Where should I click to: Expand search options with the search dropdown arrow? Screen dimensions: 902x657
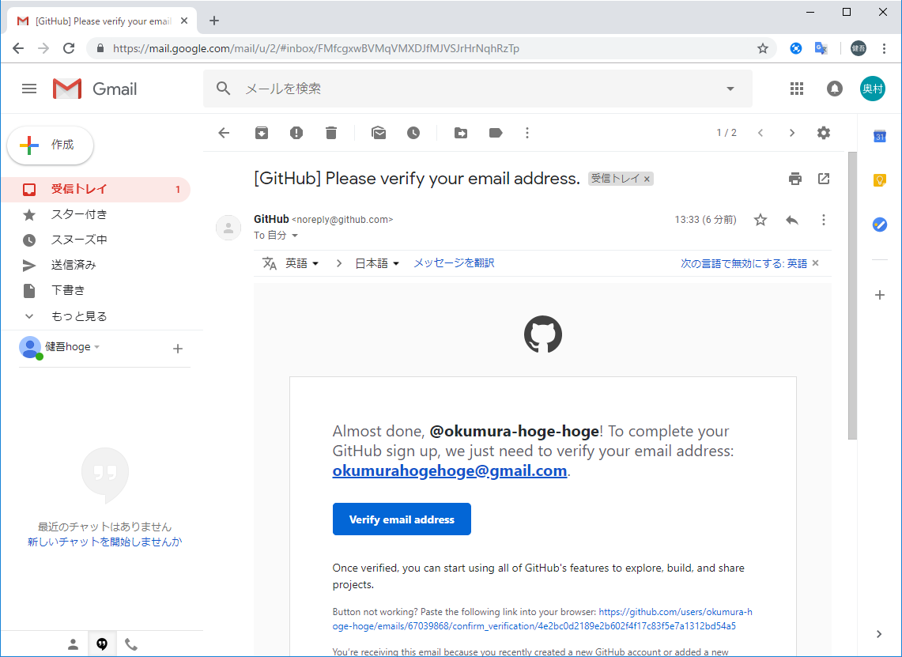(x=729, y=89)
